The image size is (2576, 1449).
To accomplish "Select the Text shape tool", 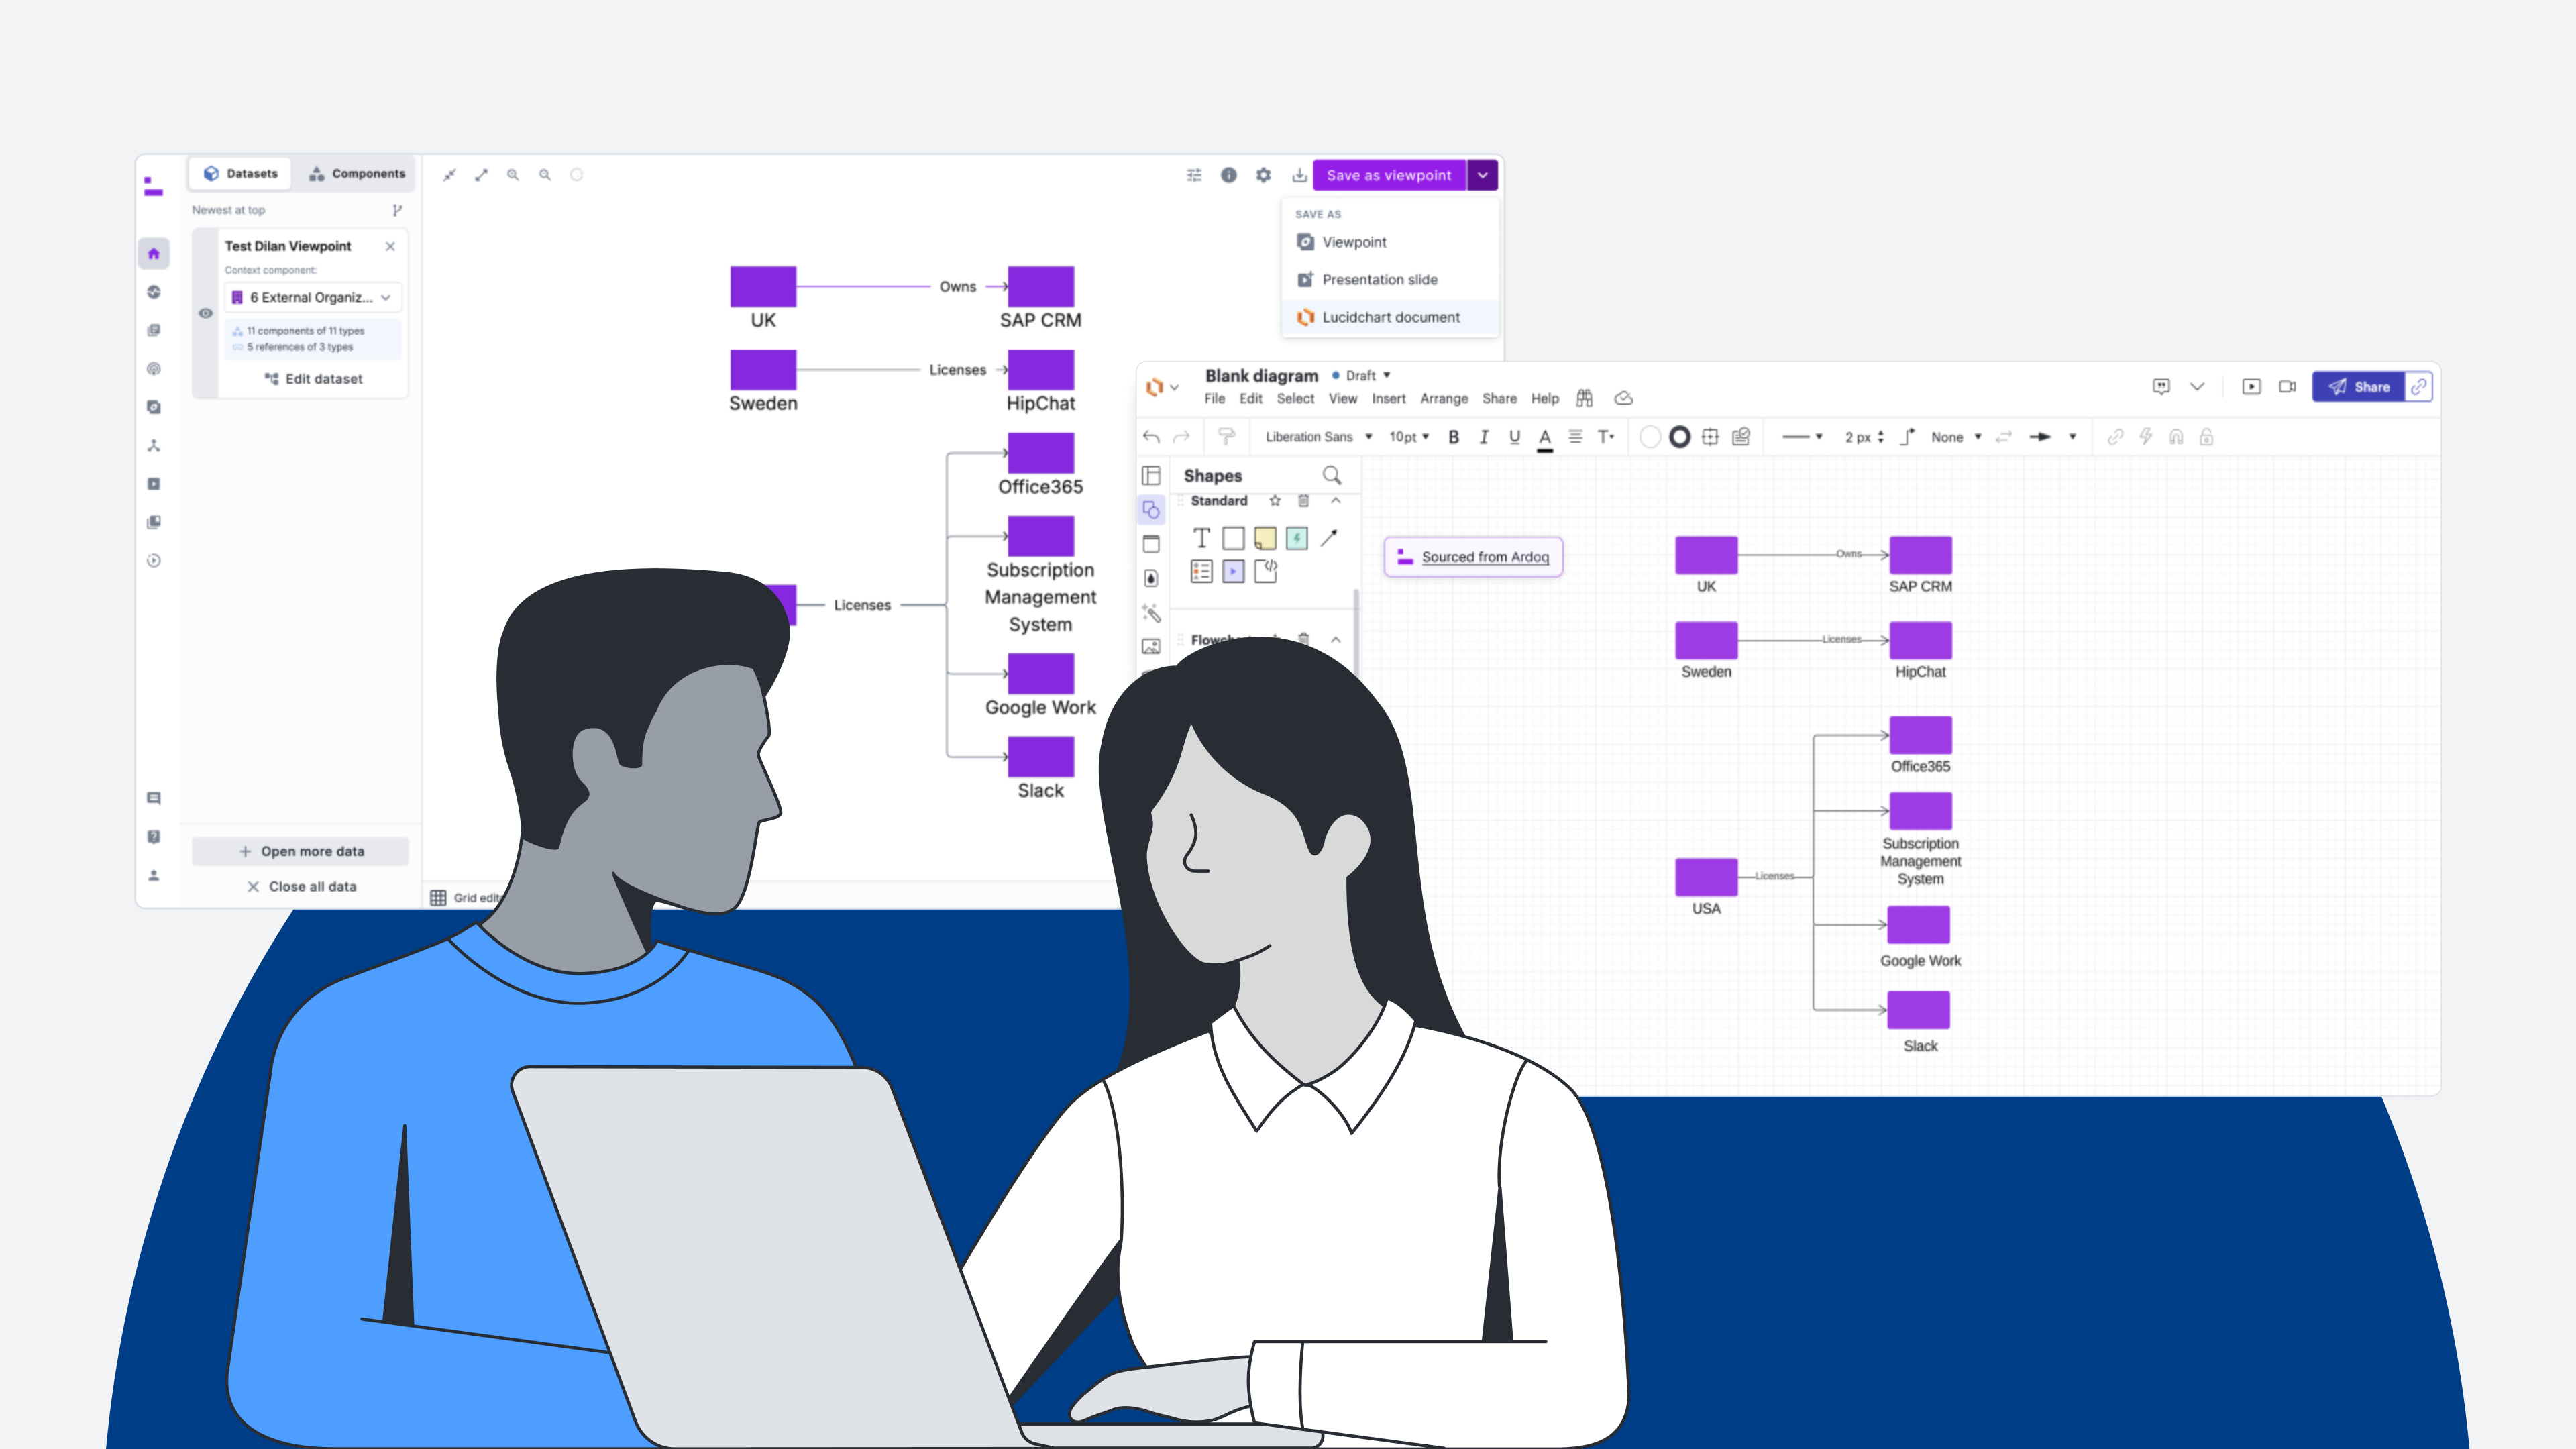I will (1201, 538).
